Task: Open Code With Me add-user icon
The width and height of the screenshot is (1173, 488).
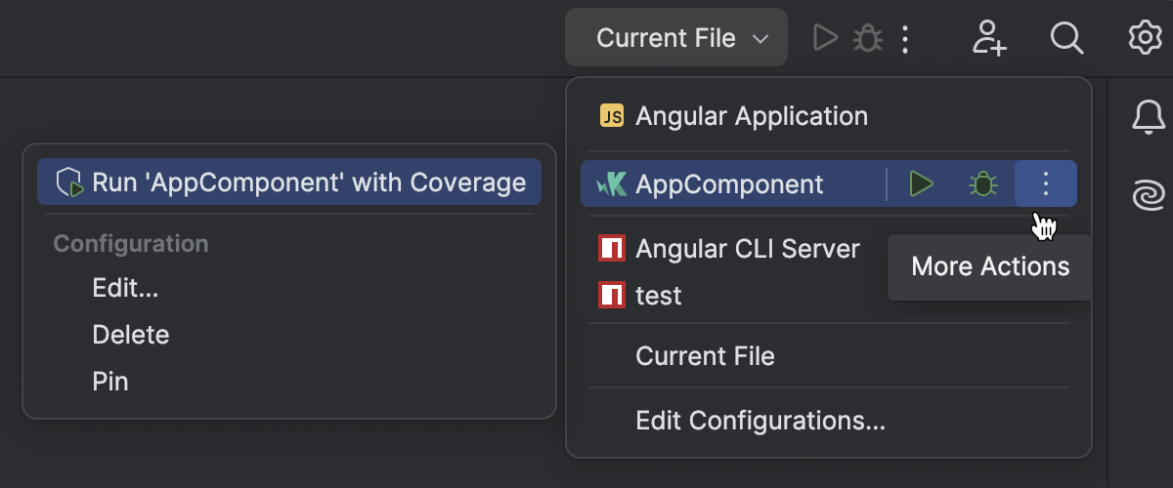Action: coord(989,38)
